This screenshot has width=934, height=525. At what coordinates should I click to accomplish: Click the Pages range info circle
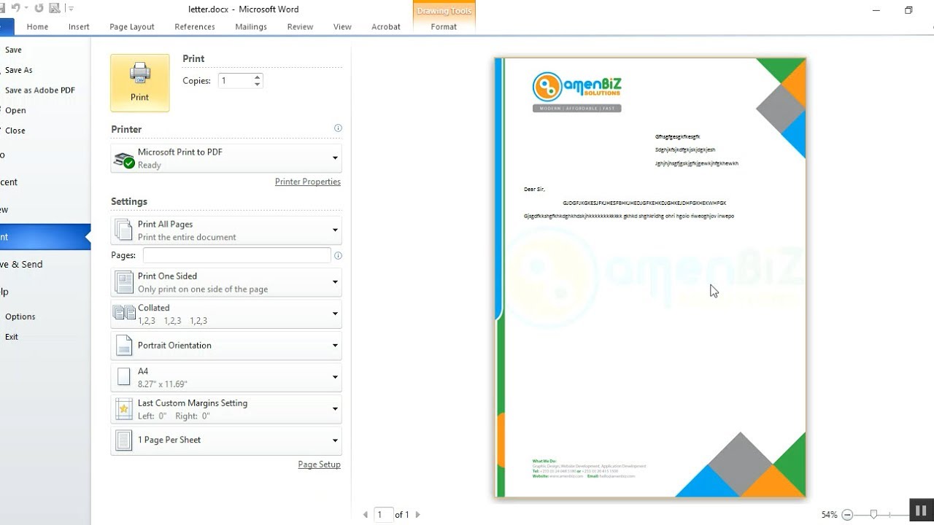(x=338, y=255)
